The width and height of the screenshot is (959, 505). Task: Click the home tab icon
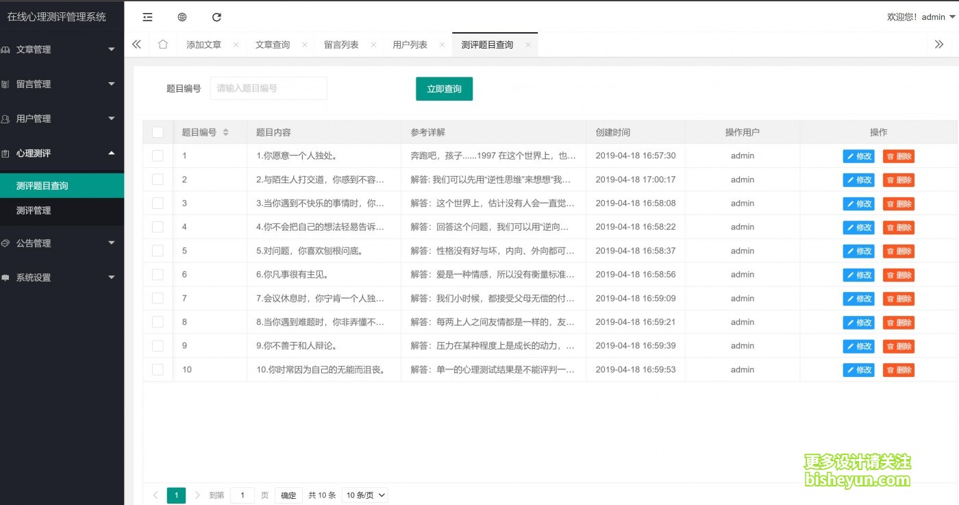click(x=162, y=43)
